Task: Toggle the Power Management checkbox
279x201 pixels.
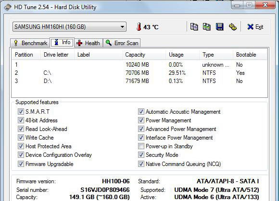Action: tap(141, 120)
